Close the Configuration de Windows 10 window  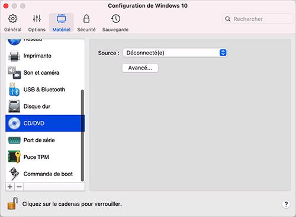pyautogui.click(x=6, y=6)
